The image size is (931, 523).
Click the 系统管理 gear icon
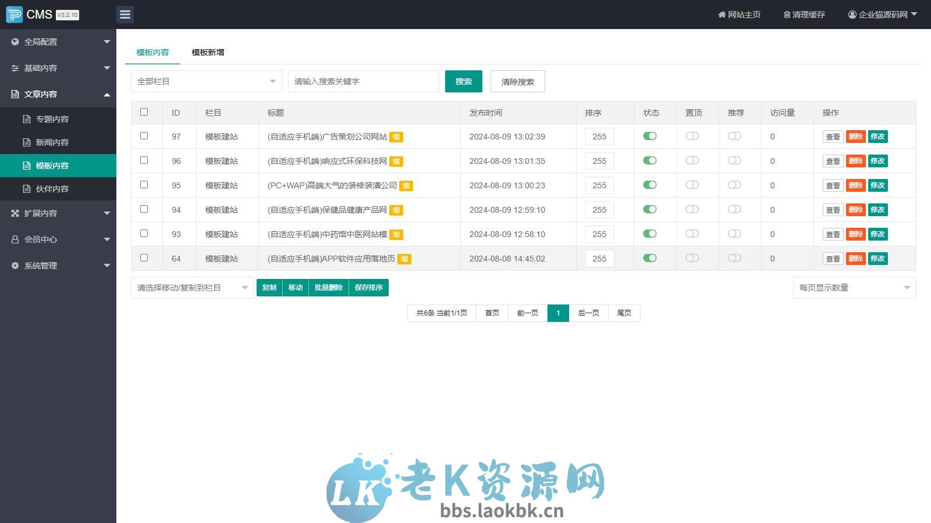(x=15, y=266)
